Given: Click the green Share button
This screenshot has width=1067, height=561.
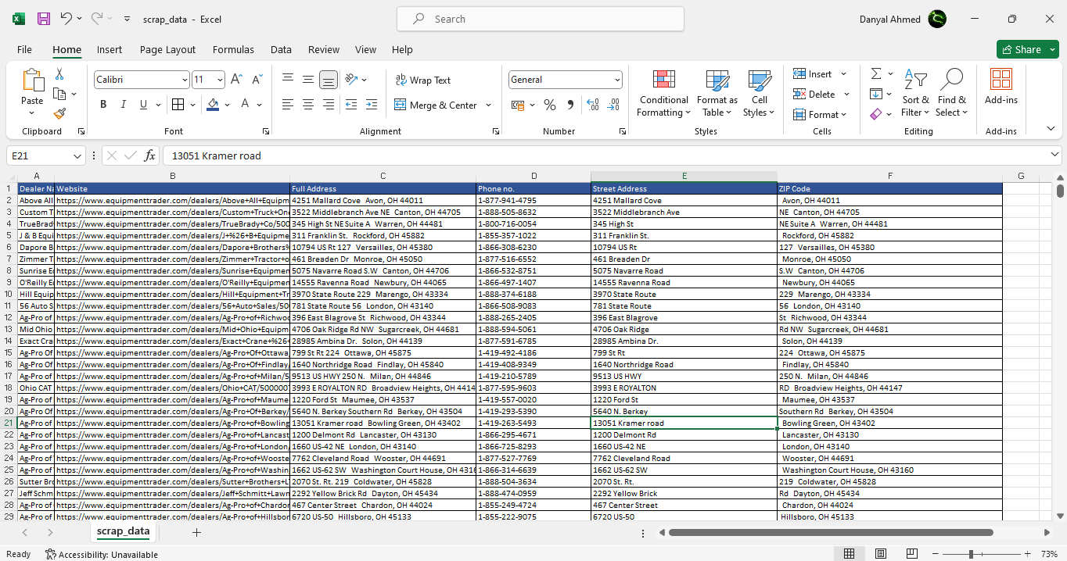Looking at the screenshot, I should (1028, 49).
